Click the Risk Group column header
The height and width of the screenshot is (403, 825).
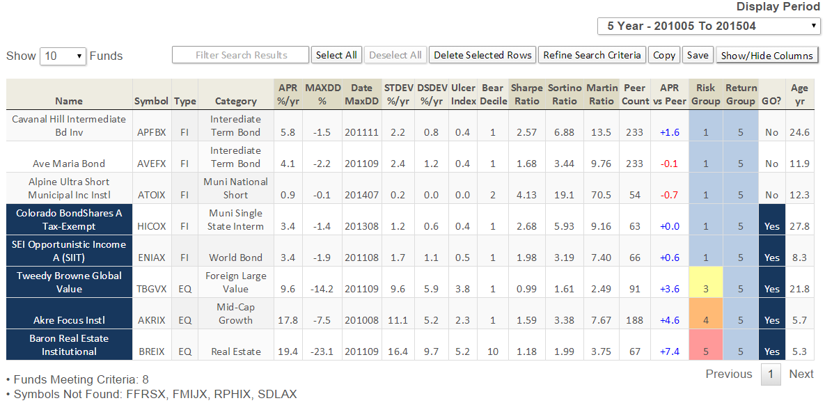click(x=705, y=95)
